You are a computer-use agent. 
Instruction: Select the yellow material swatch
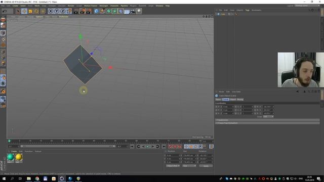point(19,157)
